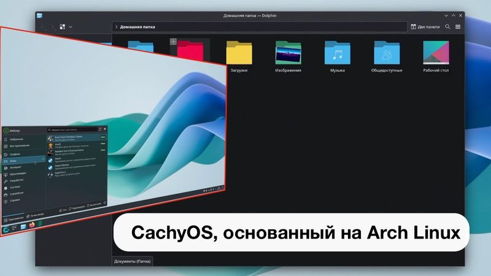Click the CachyOS launcher icon on the taskbar
Image resolution: width=491 pixels, height=276 pixels.
(6, 231)
